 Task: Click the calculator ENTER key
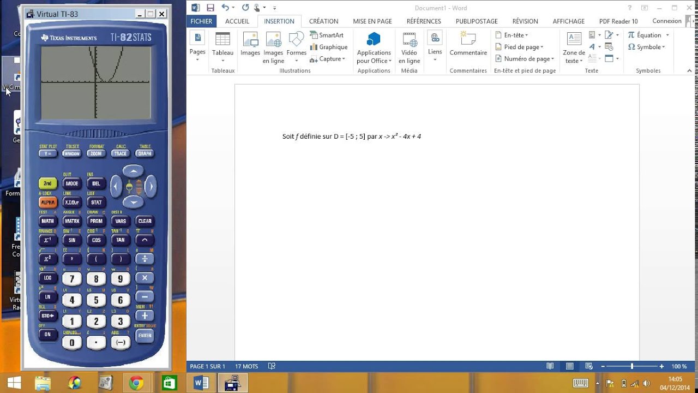[145, 335]
